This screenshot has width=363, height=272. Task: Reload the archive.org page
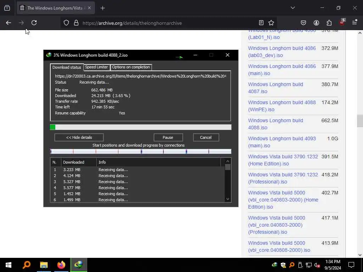pyautogui.click(x=34, y=23)
